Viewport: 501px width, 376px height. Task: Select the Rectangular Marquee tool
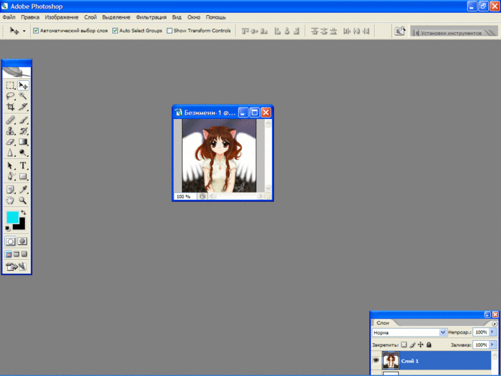tap(11, 85)
